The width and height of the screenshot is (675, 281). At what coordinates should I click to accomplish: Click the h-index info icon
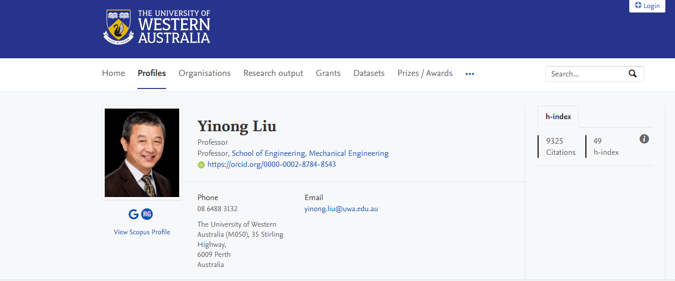coord(644,139)
